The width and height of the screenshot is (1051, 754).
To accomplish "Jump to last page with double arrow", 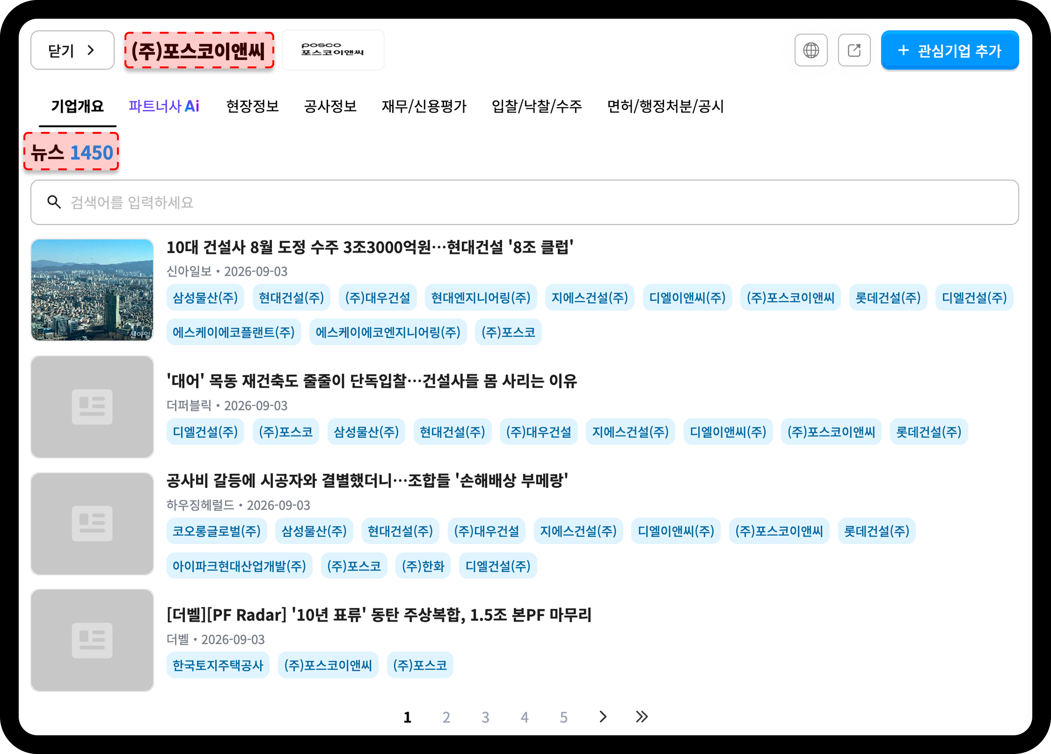I will pos(642,717).
